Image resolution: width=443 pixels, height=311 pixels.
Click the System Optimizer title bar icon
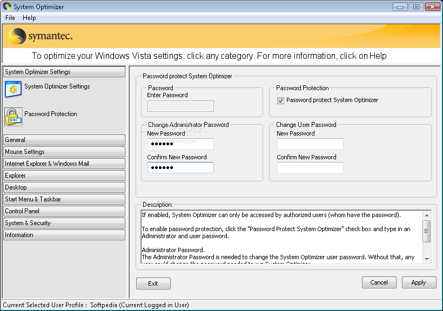click(x=7, y=7)
